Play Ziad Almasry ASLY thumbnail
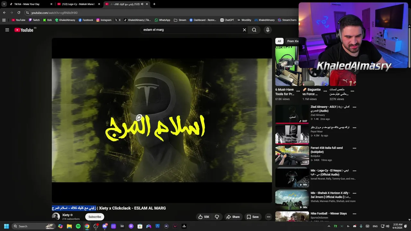 pyautogui.click(x=292, y=114)
